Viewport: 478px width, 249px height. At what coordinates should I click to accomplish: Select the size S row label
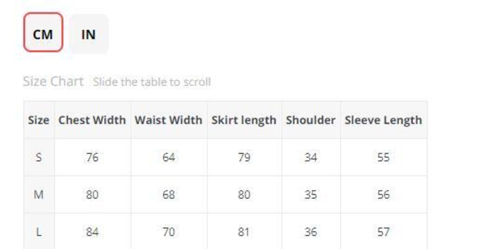click(38, 157)
